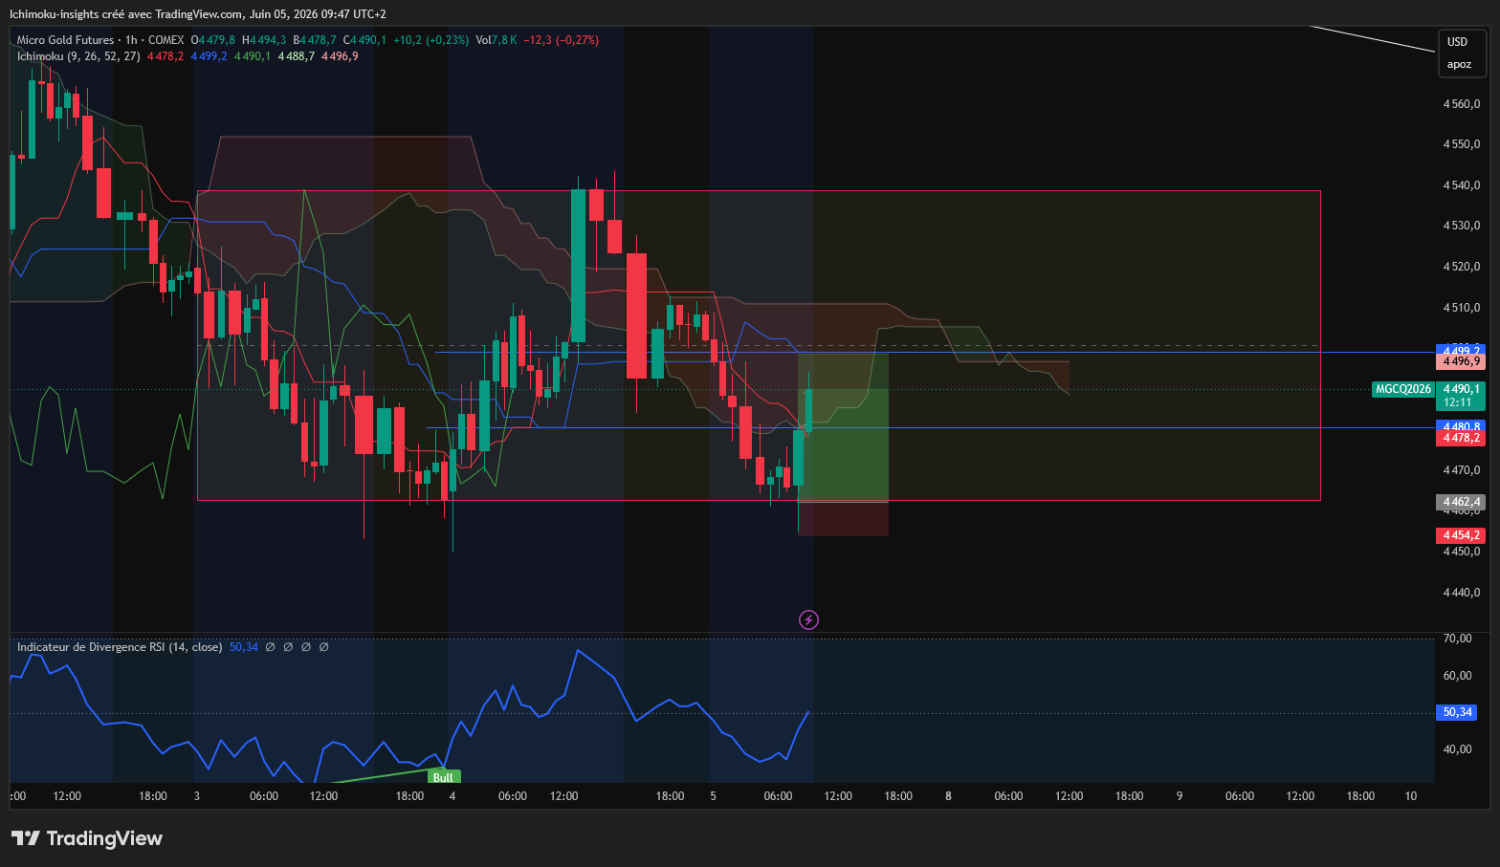1500x867 pixels.
Task: Click the red 4 454,2 stop price label
Action: tap(1461, 535)
